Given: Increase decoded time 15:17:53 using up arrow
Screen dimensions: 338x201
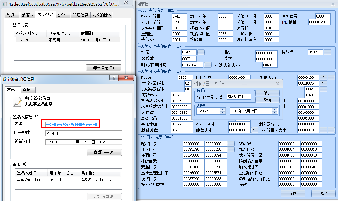Looking at the screenshot, I should [223, 109].
